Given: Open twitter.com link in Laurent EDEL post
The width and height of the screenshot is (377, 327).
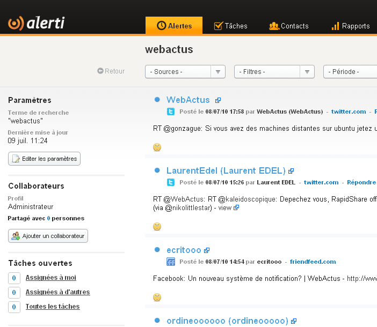Looking at the screenshot, I should click(x=321, y=182).
